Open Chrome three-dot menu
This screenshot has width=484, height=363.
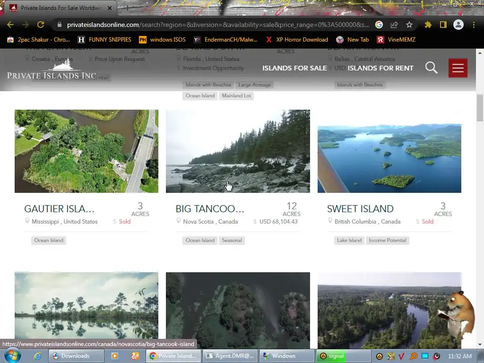(x=474, y=25)
